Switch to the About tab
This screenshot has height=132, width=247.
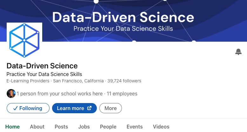coord(37,127)
